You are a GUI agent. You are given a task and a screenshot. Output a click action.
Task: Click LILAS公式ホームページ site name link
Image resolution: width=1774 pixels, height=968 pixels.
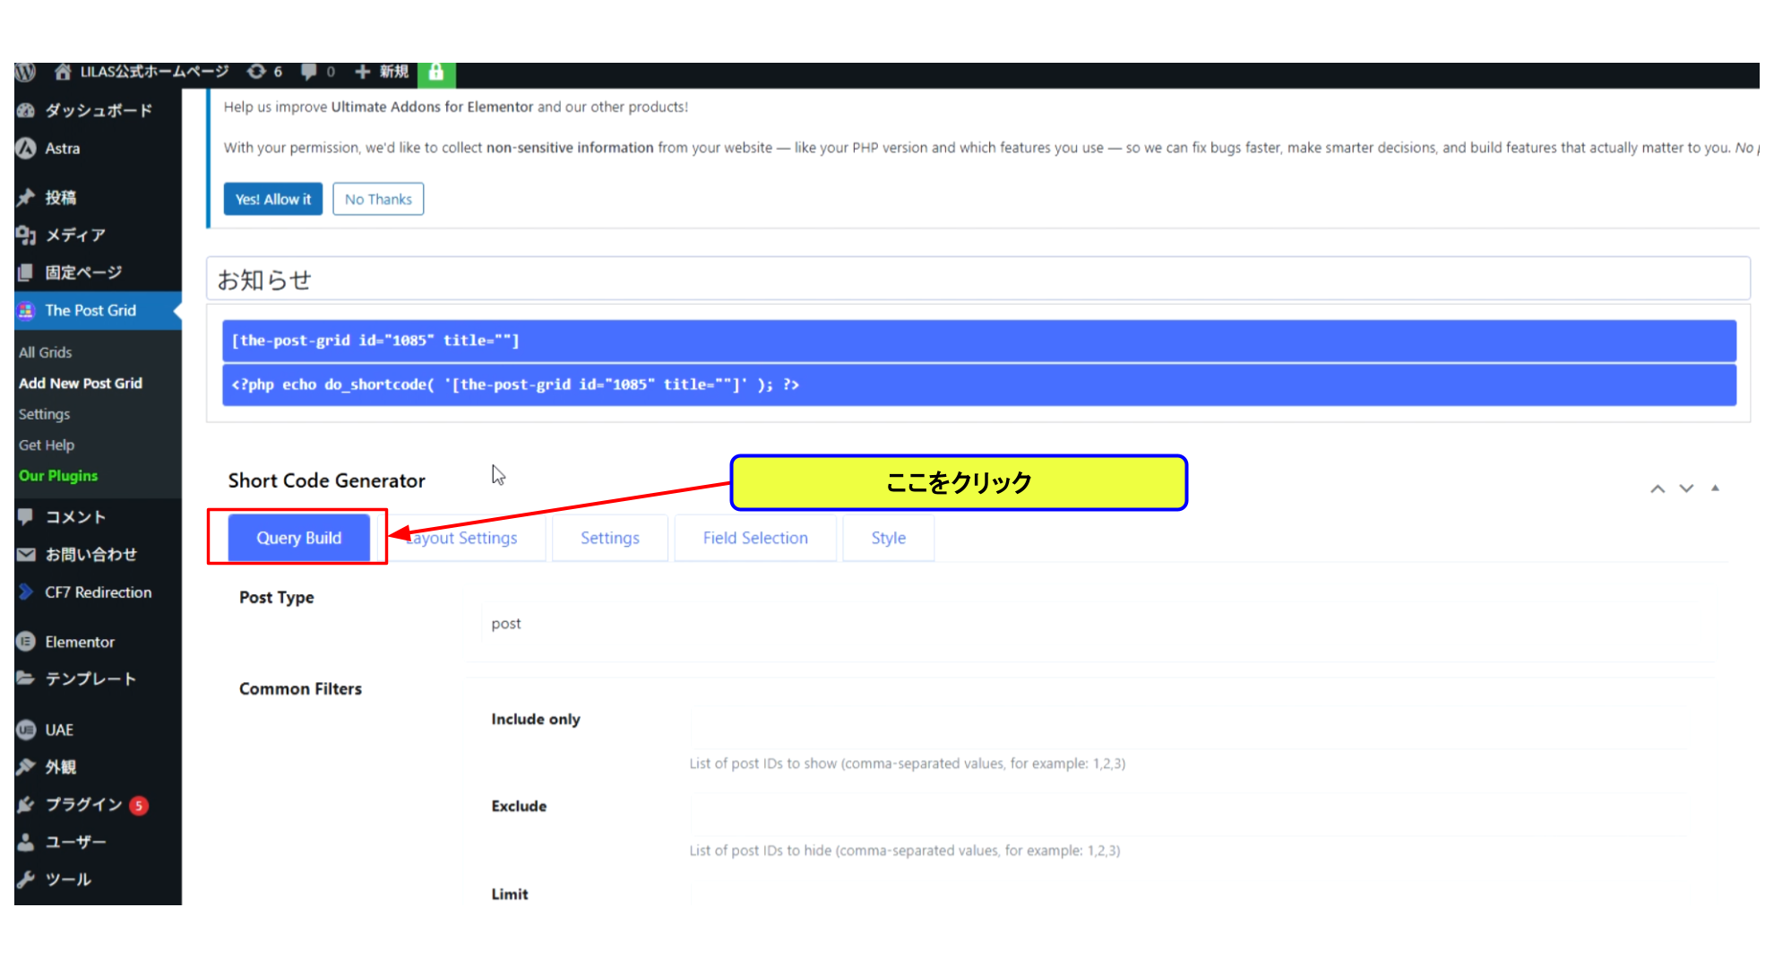[x=154, y=72]
